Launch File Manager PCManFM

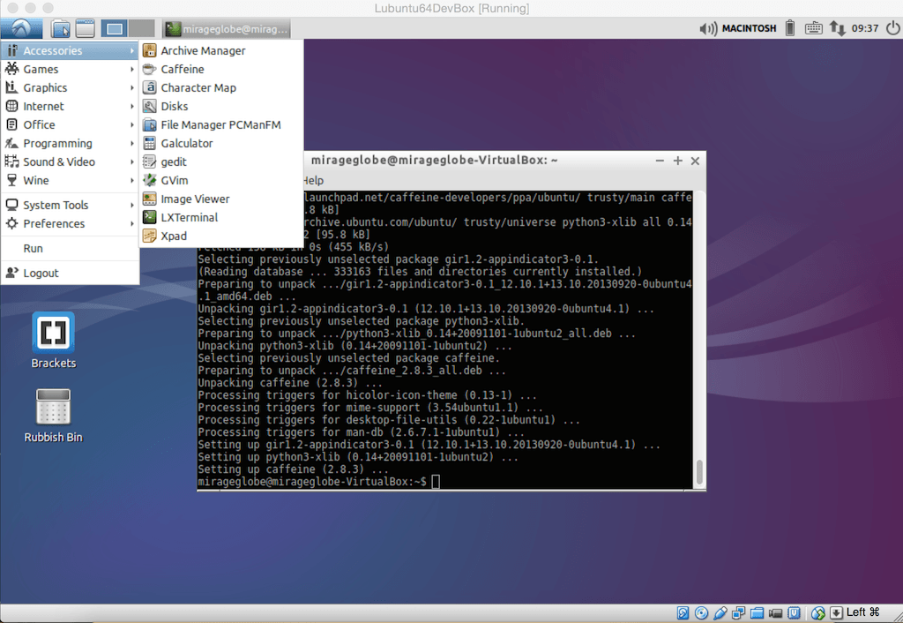coord(221,124)
